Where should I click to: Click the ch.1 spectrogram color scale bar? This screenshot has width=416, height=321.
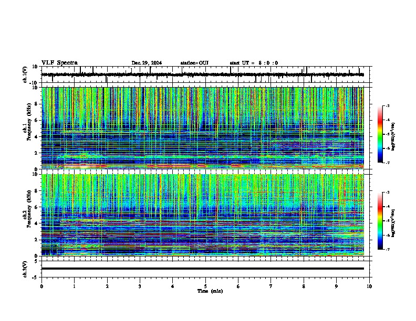(380, 134)
